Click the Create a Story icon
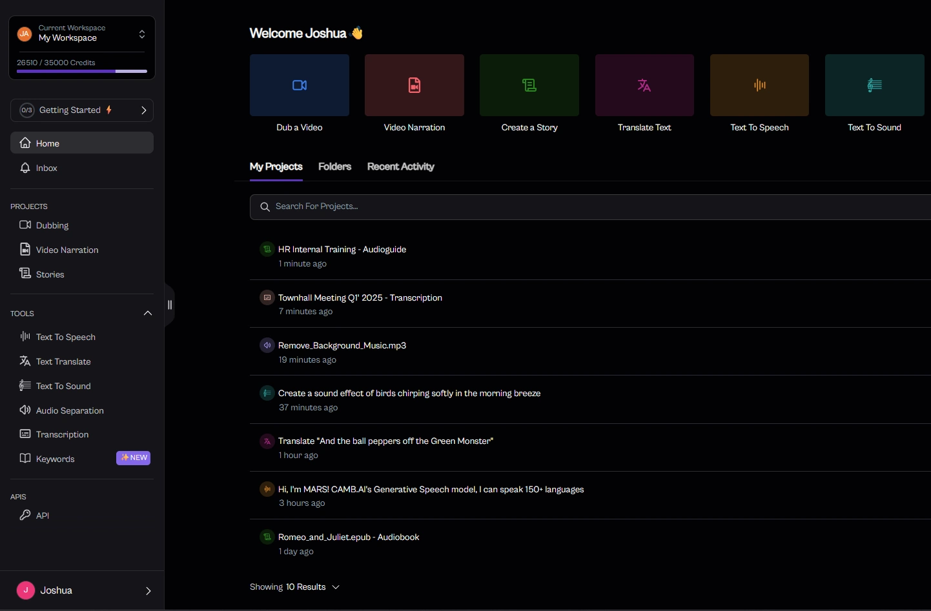Image resolution: width=931 pixels, height=611 pixels. [529, 85]
